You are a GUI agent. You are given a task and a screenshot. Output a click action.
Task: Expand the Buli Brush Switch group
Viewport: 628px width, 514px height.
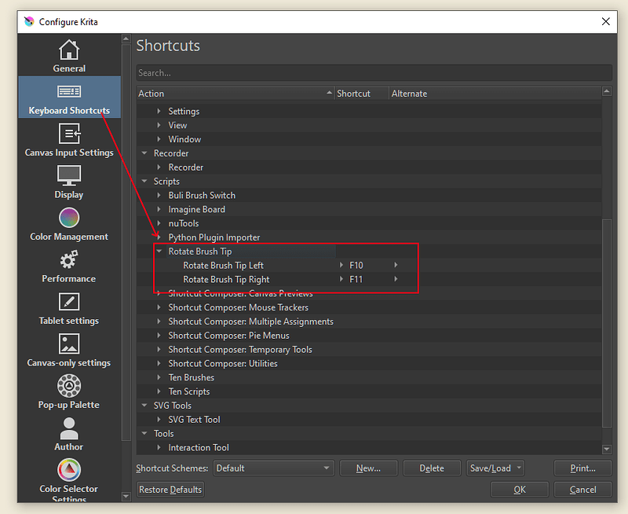[159, 195]
